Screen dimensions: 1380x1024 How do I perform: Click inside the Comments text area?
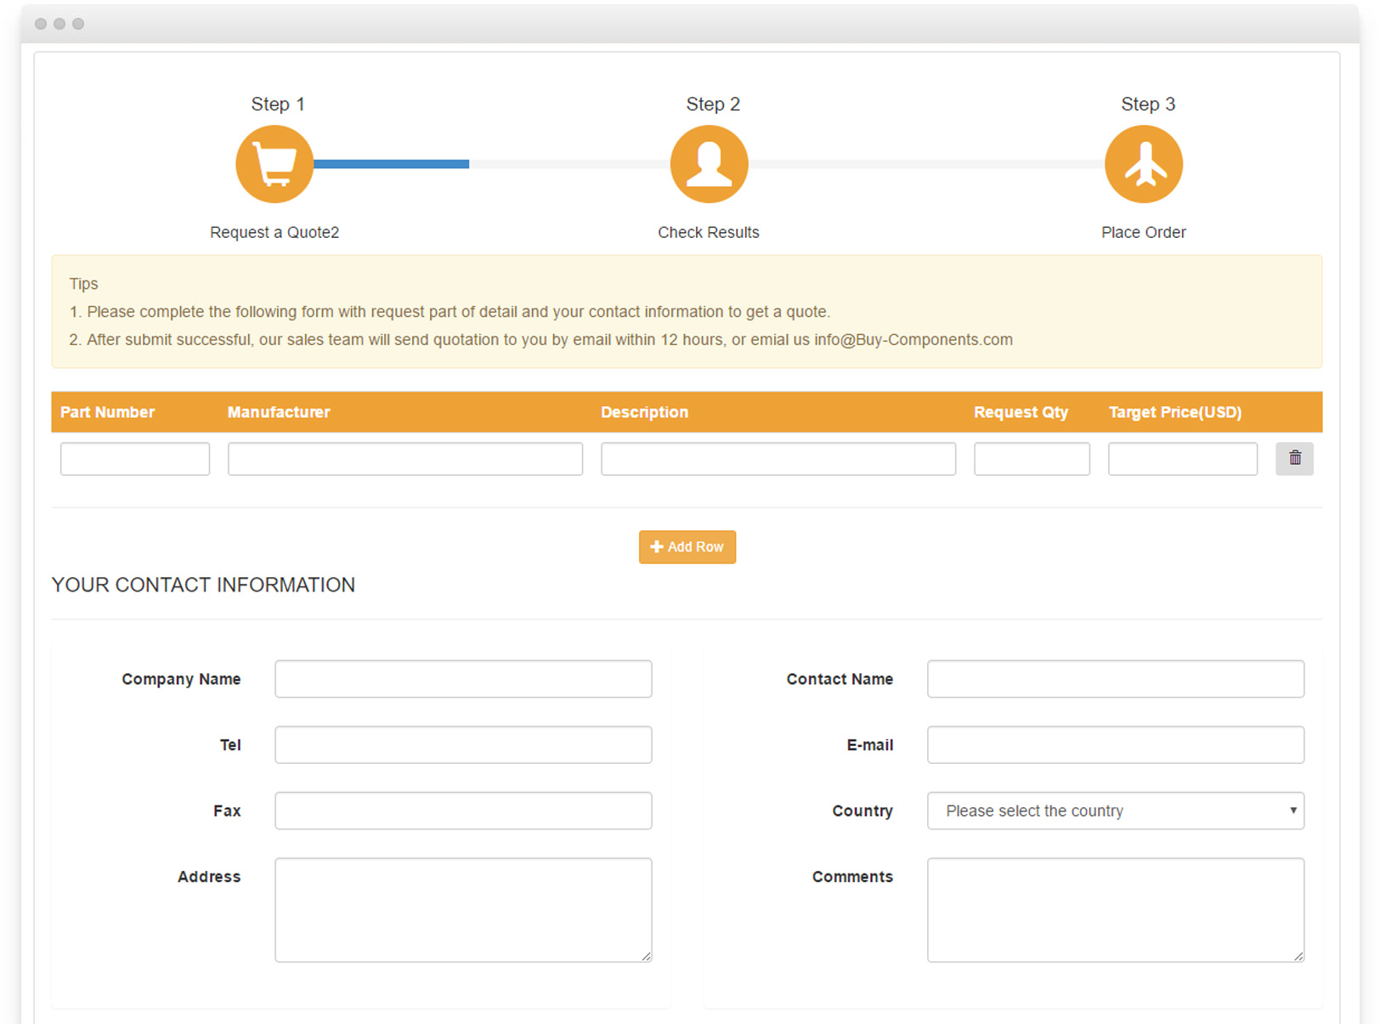pos(1116,910)
